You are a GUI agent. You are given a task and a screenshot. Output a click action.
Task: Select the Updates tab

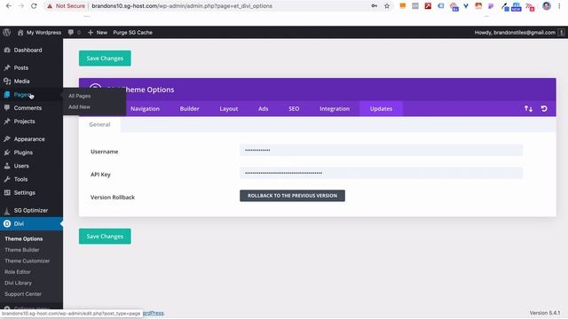[381, 108]
